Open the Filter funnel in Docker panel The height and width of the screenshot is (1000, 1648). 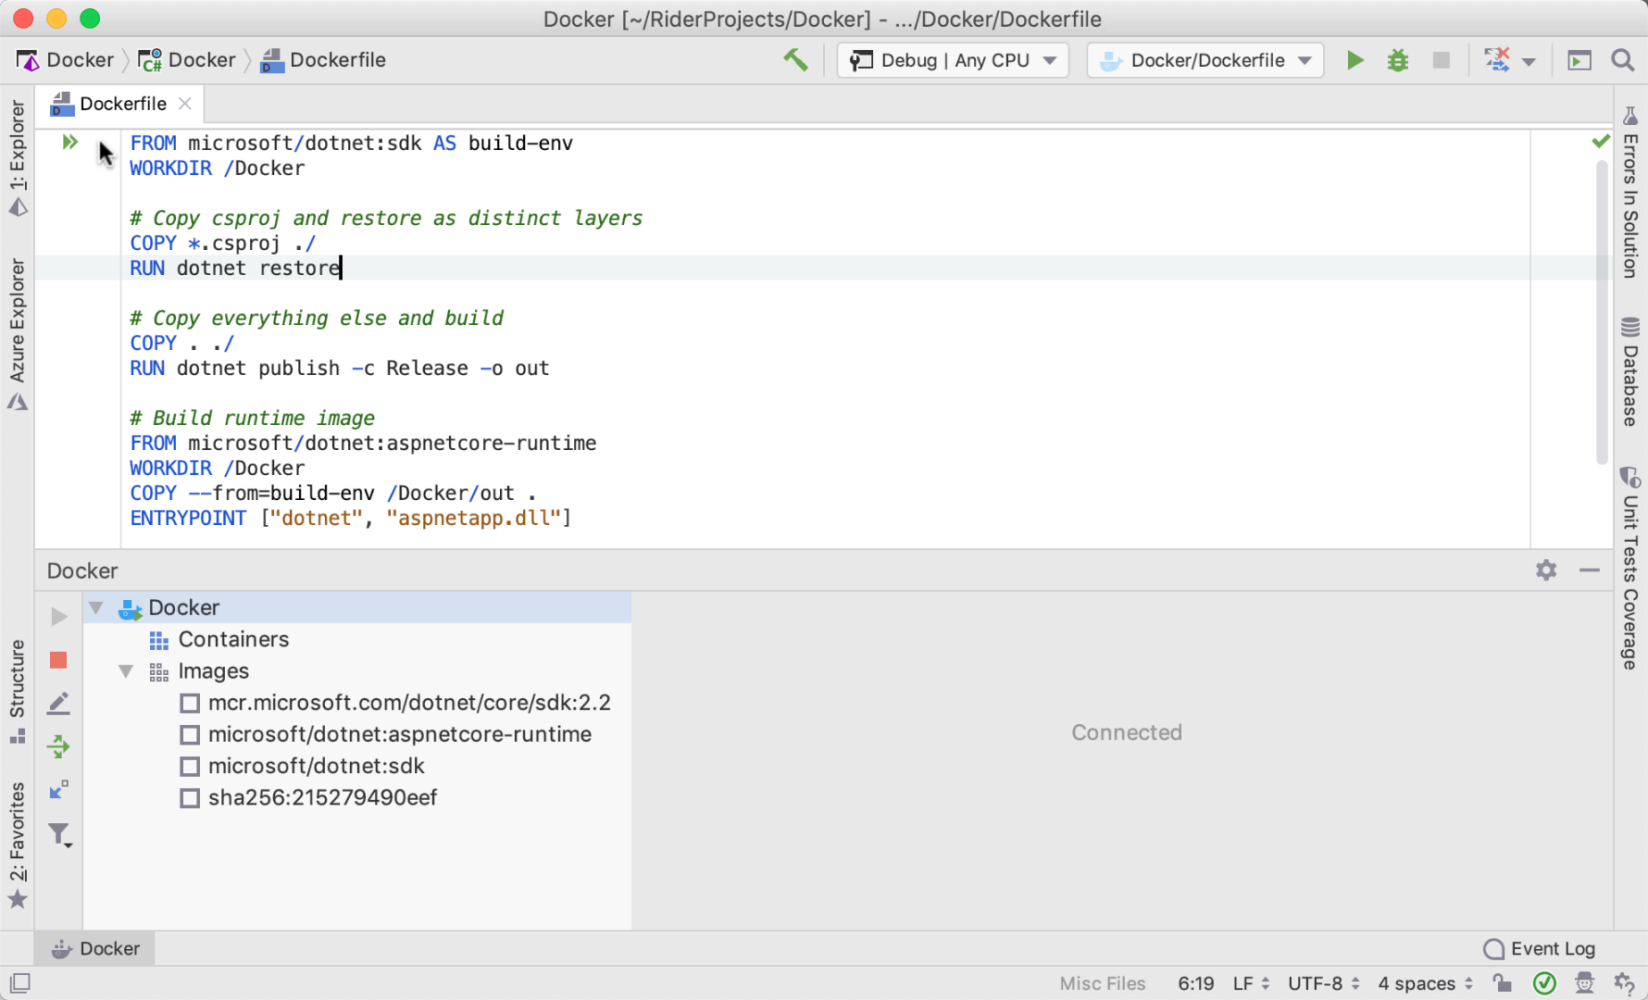click(x=60, y=835)
